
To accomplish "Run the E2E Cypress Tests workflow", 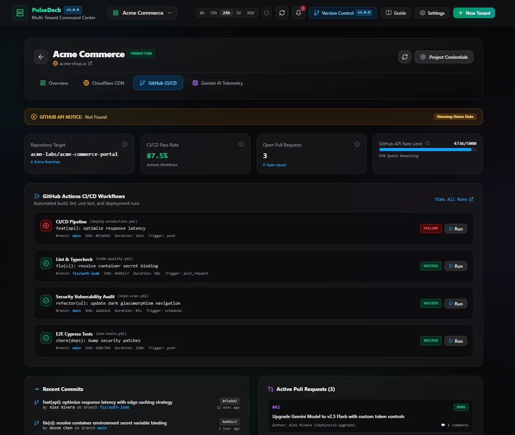I will click(x=456, y=341).
